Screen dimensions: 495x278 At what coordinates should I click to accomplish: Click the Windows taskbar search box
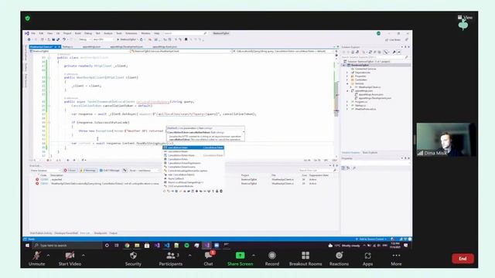click(x=67, y=246)
